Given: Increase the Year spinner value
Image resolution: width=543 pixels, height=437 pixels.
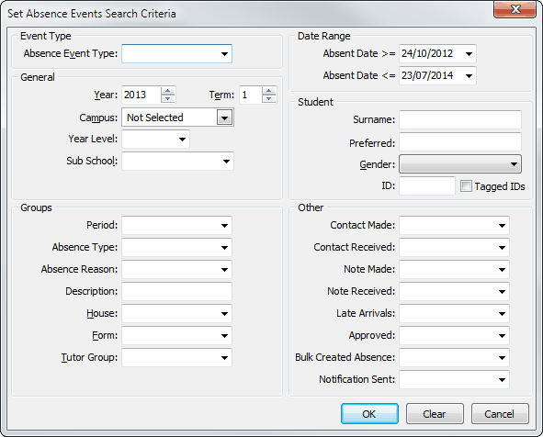Looking at the screenshot, I should (x=168, y=91).
